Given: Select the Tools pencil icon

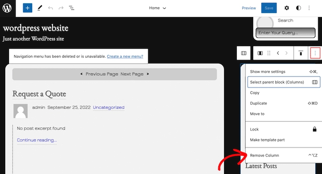Looking at the screenshot, I should coord(40,8).
